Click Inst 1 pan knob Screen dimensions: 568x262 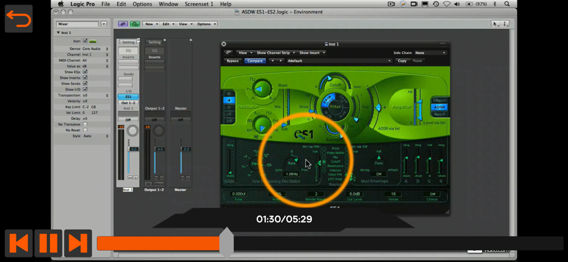tap(133, 131)
